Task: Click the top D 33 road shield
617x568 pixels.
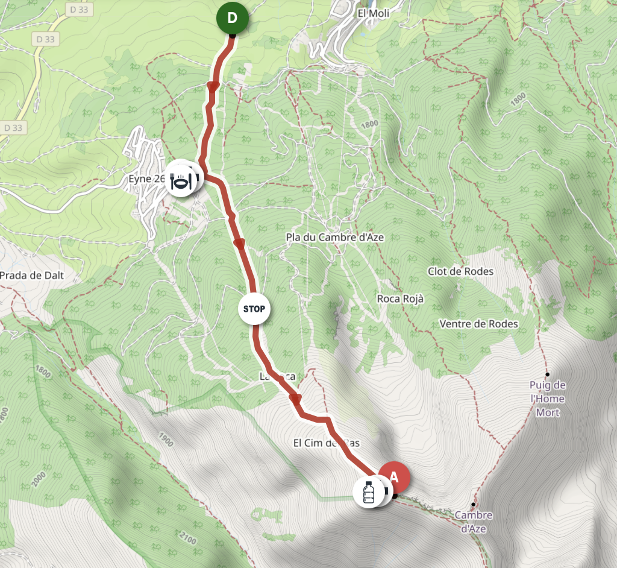Action: point(79,9)
